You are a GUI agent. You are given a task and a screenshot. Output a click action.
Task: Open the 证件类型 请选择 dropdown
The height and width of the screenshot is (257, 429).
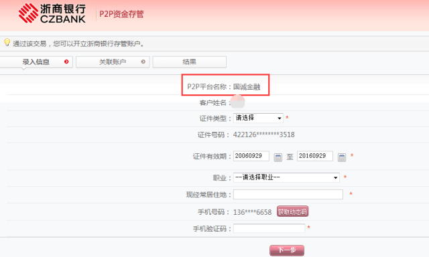coord(258,118)
